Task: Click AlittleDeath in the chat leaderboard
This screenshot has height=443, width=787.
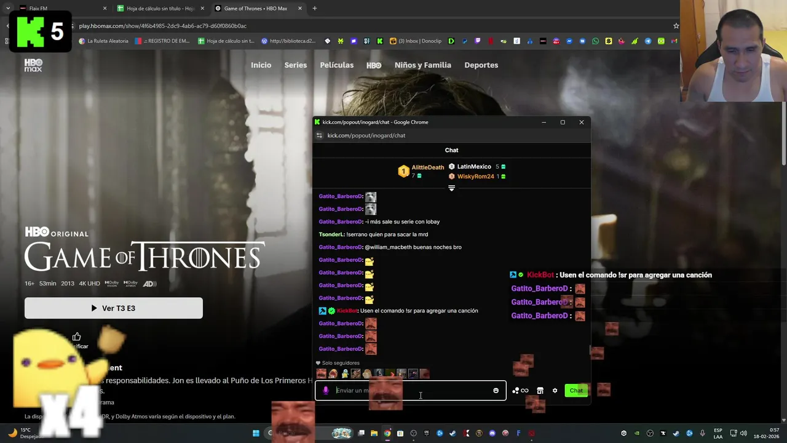Action: 427,167
